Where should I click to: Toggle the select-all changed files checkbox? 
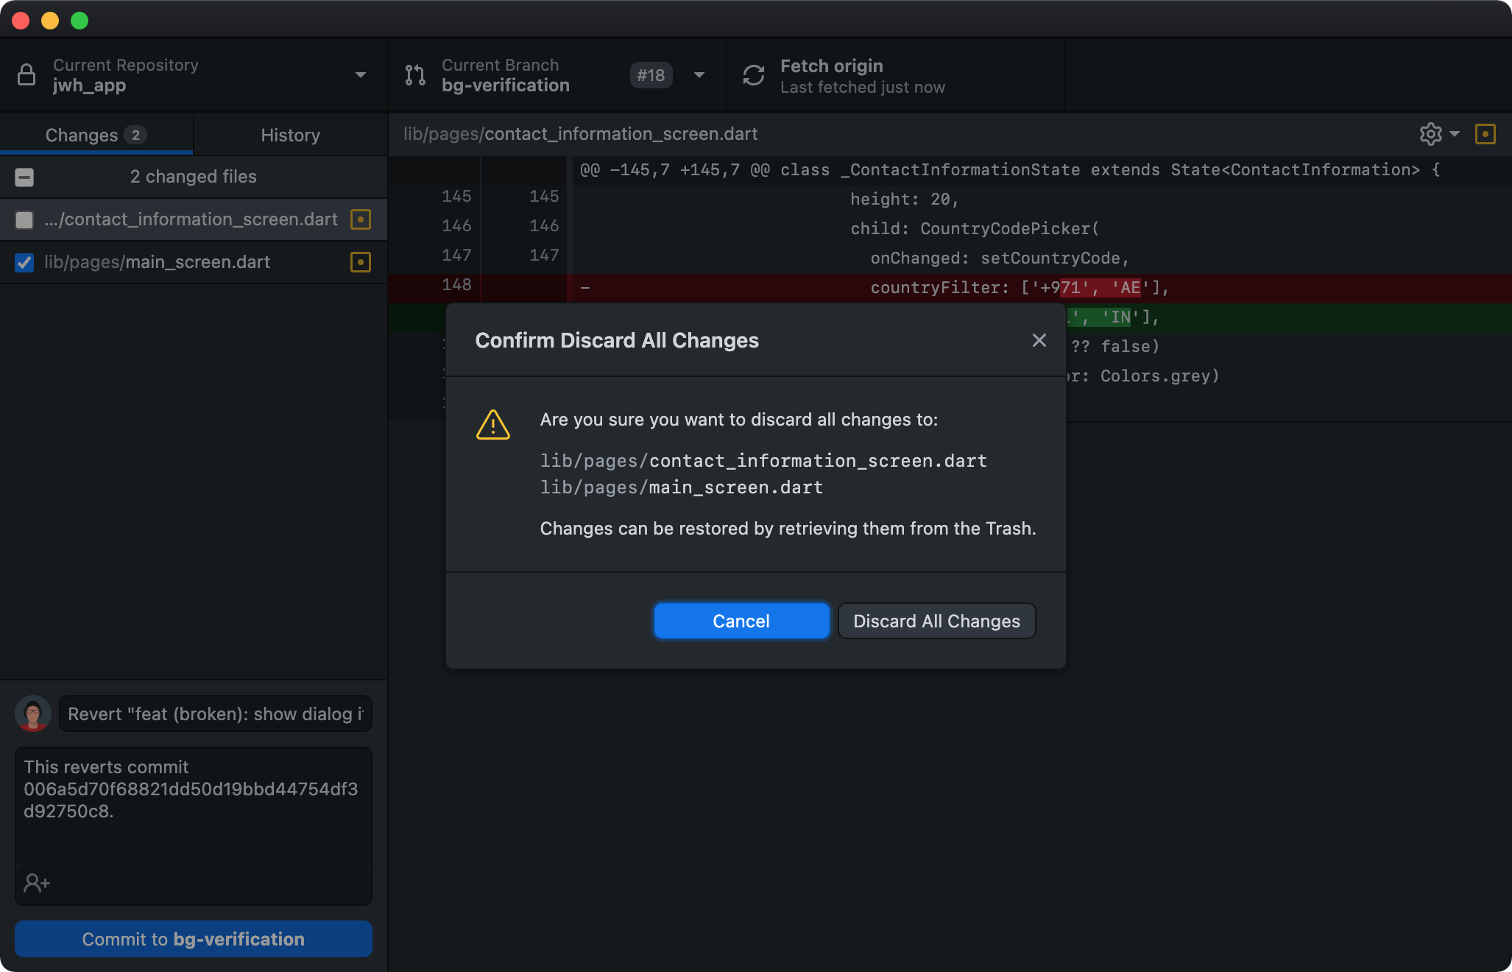pyautogui.click(x=24, y=177)
